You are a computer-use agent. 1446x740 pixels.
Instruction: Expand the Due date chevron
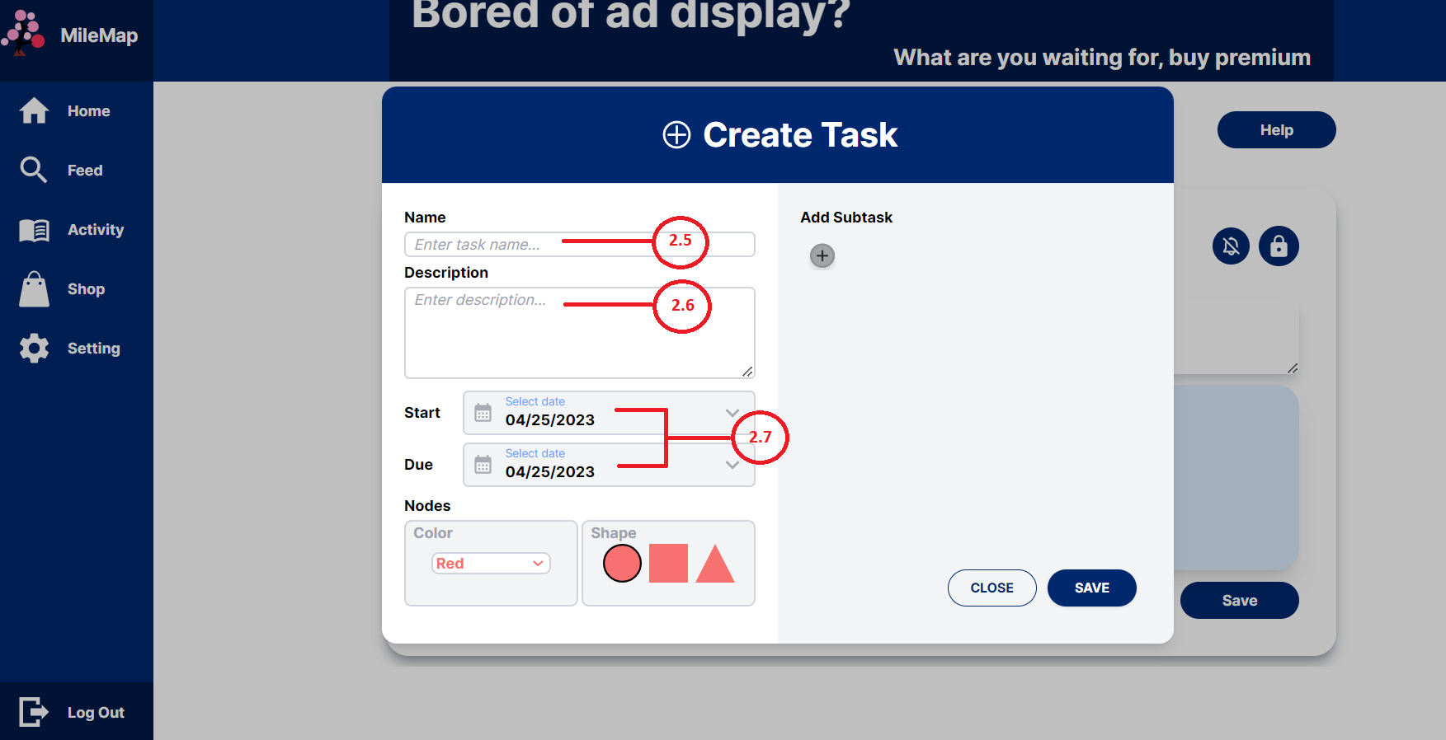coord(732,465)
